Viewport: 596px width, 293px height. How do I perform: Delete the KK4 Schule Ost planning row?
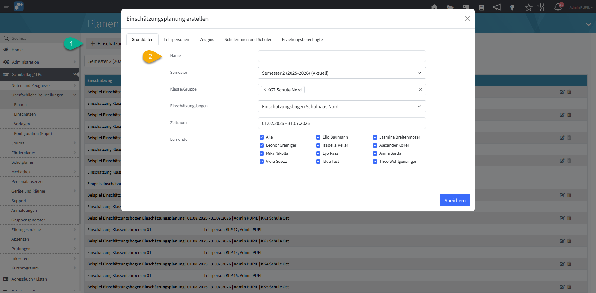(x=569, y=264)
